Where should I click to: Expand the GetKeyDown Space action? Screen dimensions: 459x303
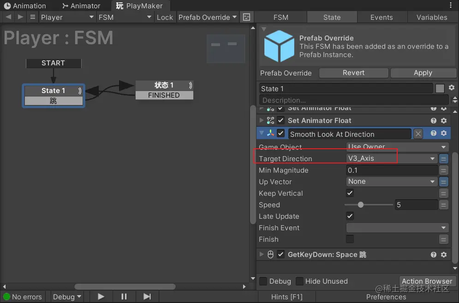click(261, 254)
